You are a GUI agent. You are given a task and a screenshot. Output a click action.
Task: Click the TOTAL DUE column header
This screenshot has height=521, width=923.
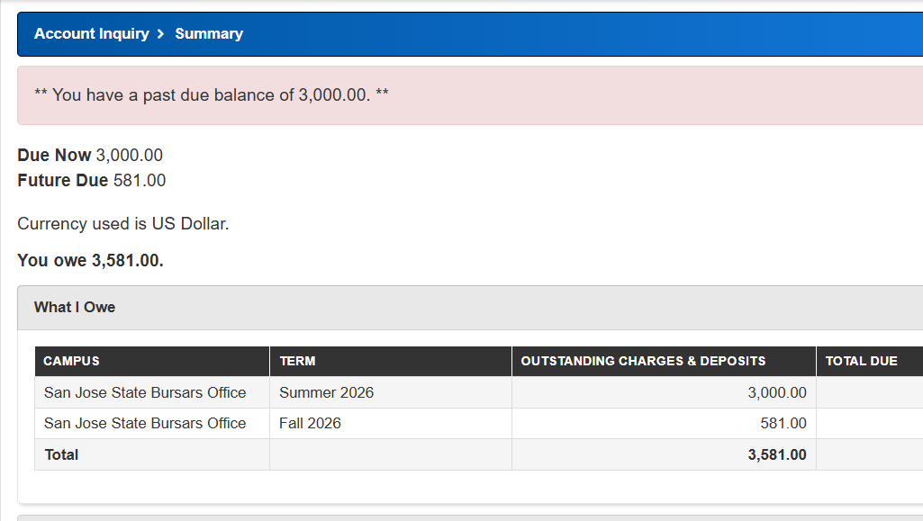click(x=870, y=361)
